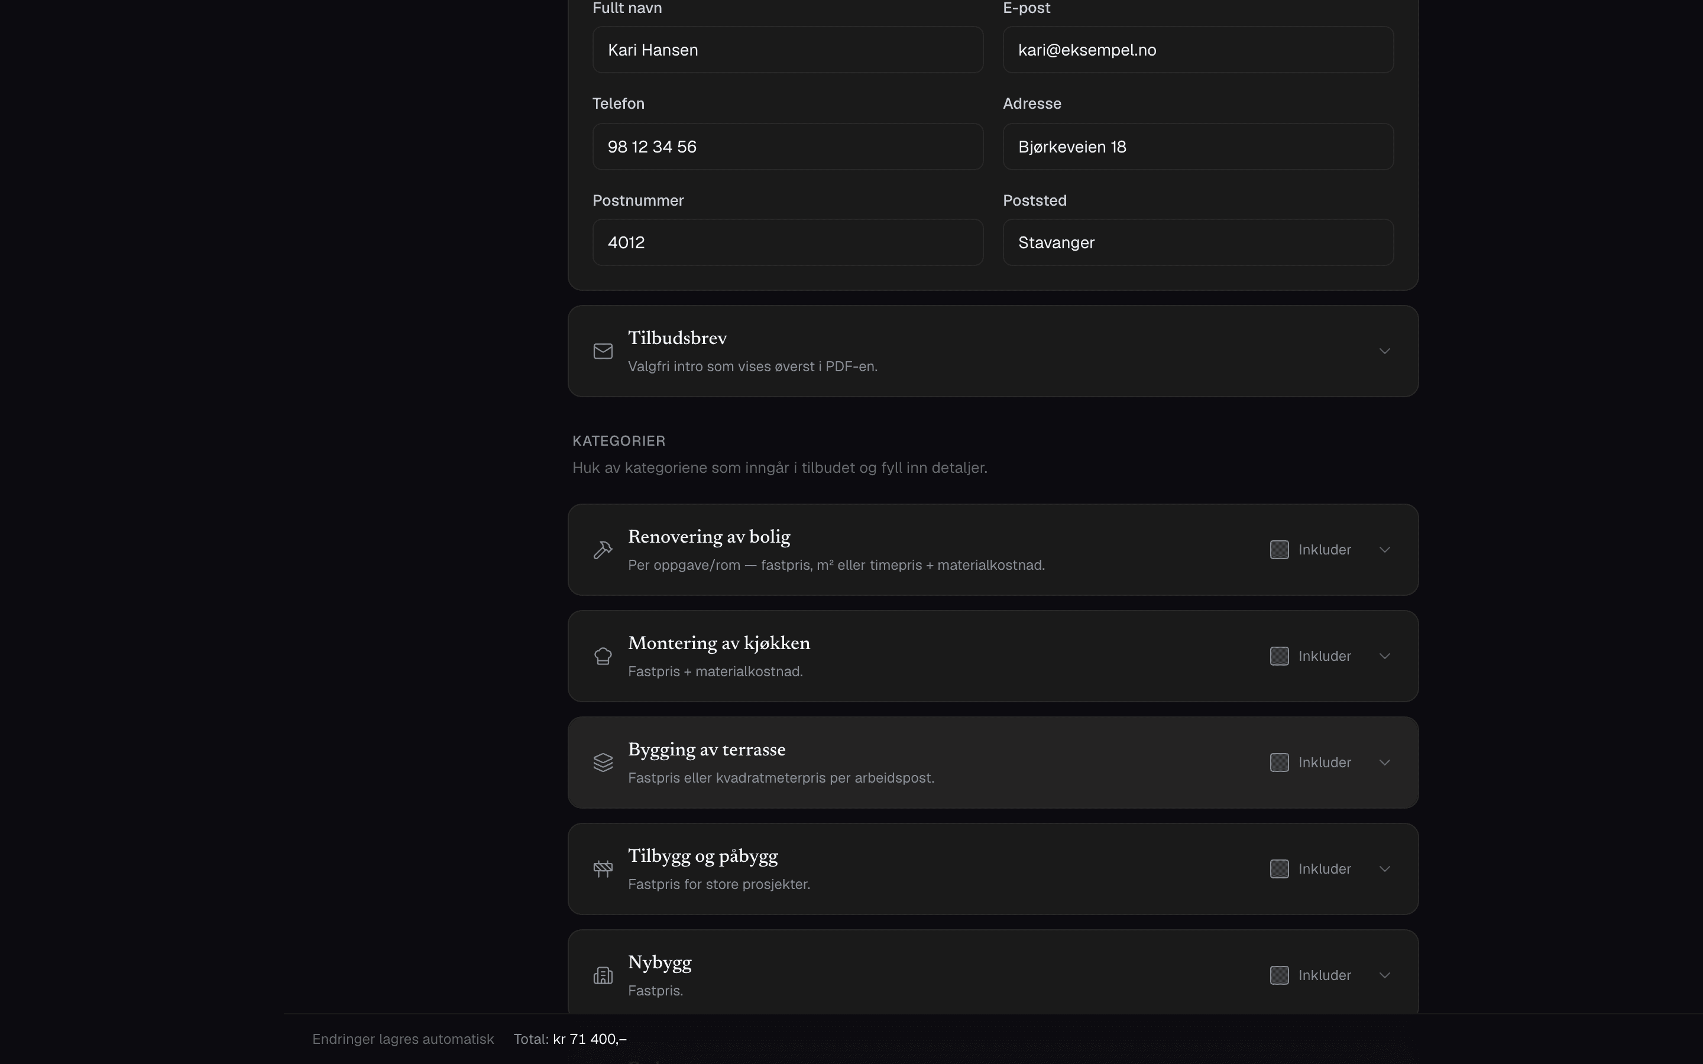Check Inkluder for Montering av kjøkken
The width and height of the screenshot is (1703, 1064).
coord(1280,656)
